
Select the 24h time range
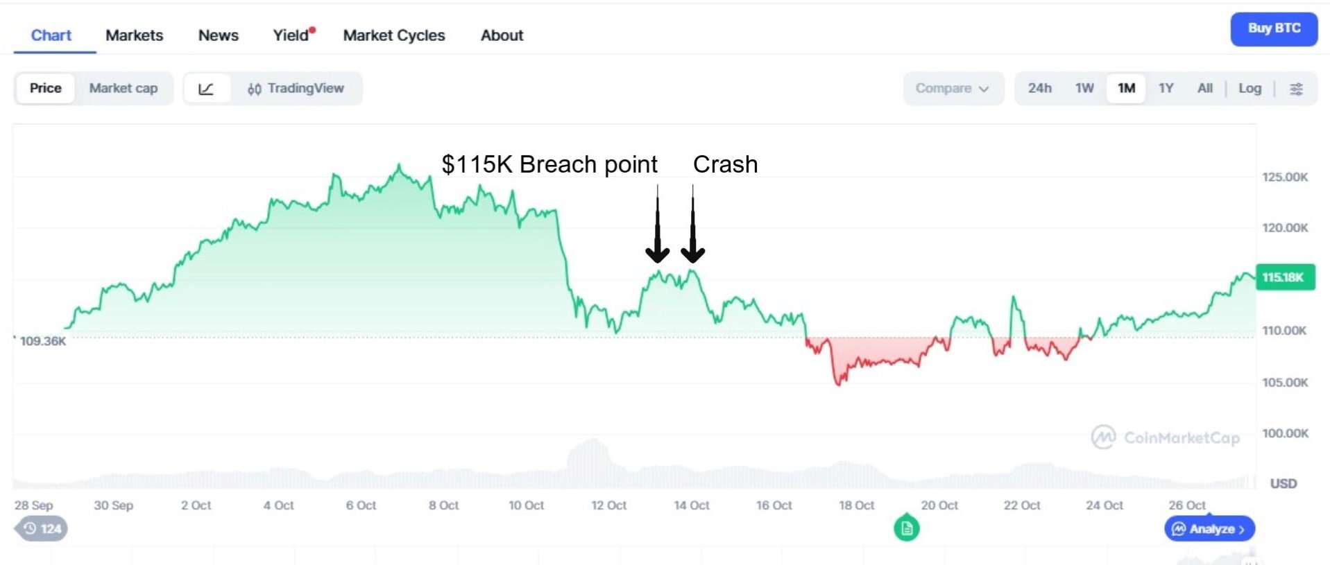(x=1039, y=89)
